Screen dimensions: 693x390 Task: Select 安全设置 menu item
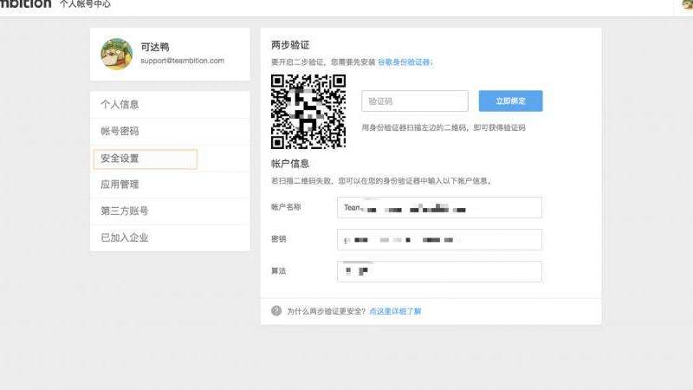(170, 159)
